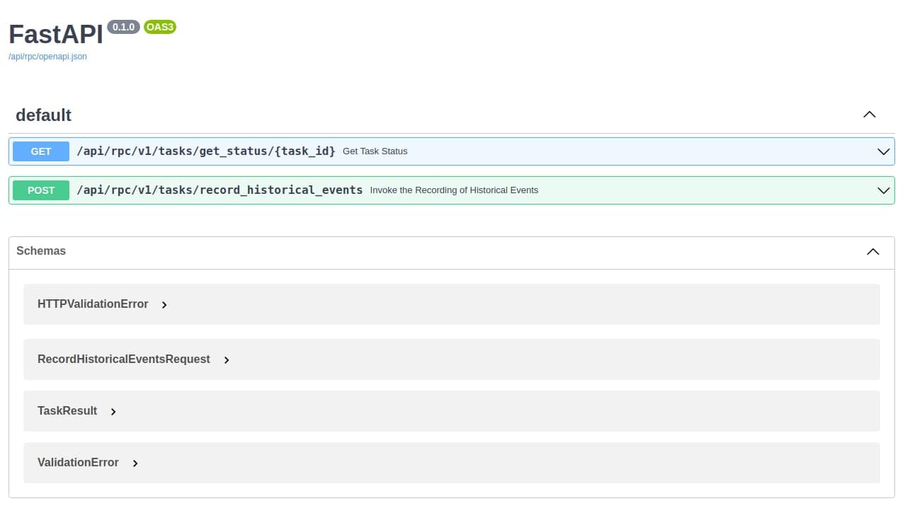This screenshot has height=513, width=905.
Task: Open the record_historical_events endpoint path
Action: 220,190
